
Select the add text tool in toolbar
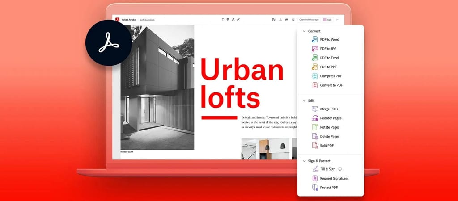coord(223,20)
